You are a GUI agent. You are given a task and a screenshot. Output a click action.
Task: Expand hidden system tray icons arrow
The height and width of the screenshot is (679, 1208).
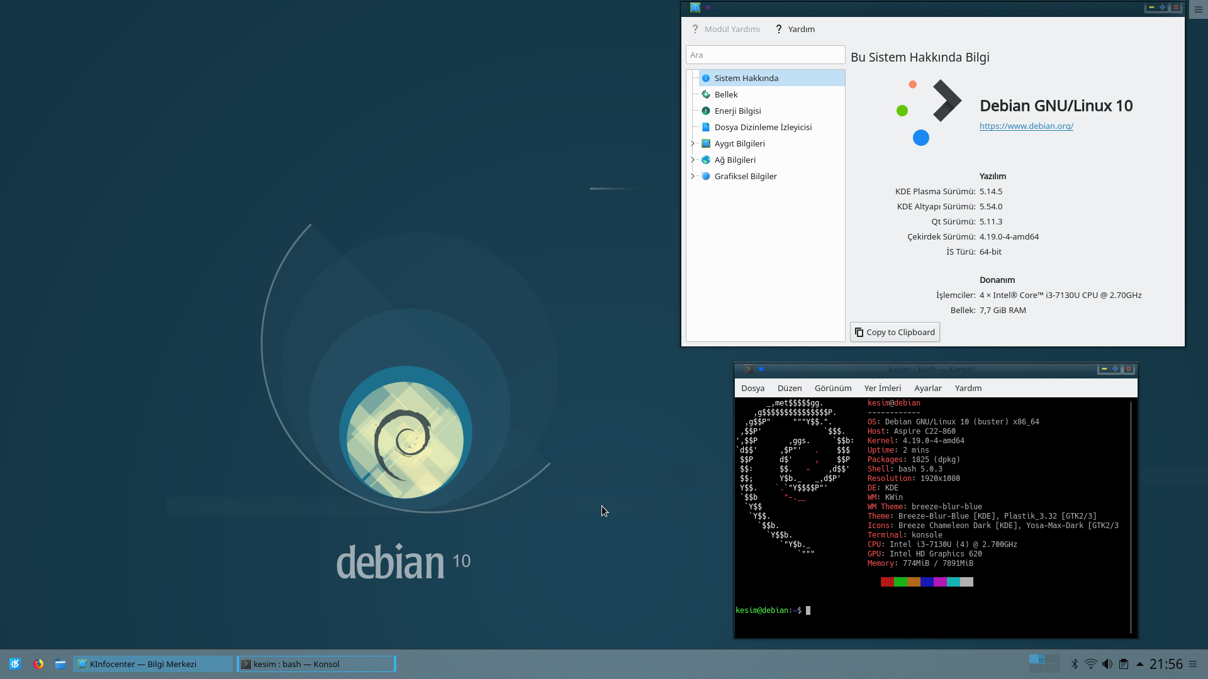1139,664
